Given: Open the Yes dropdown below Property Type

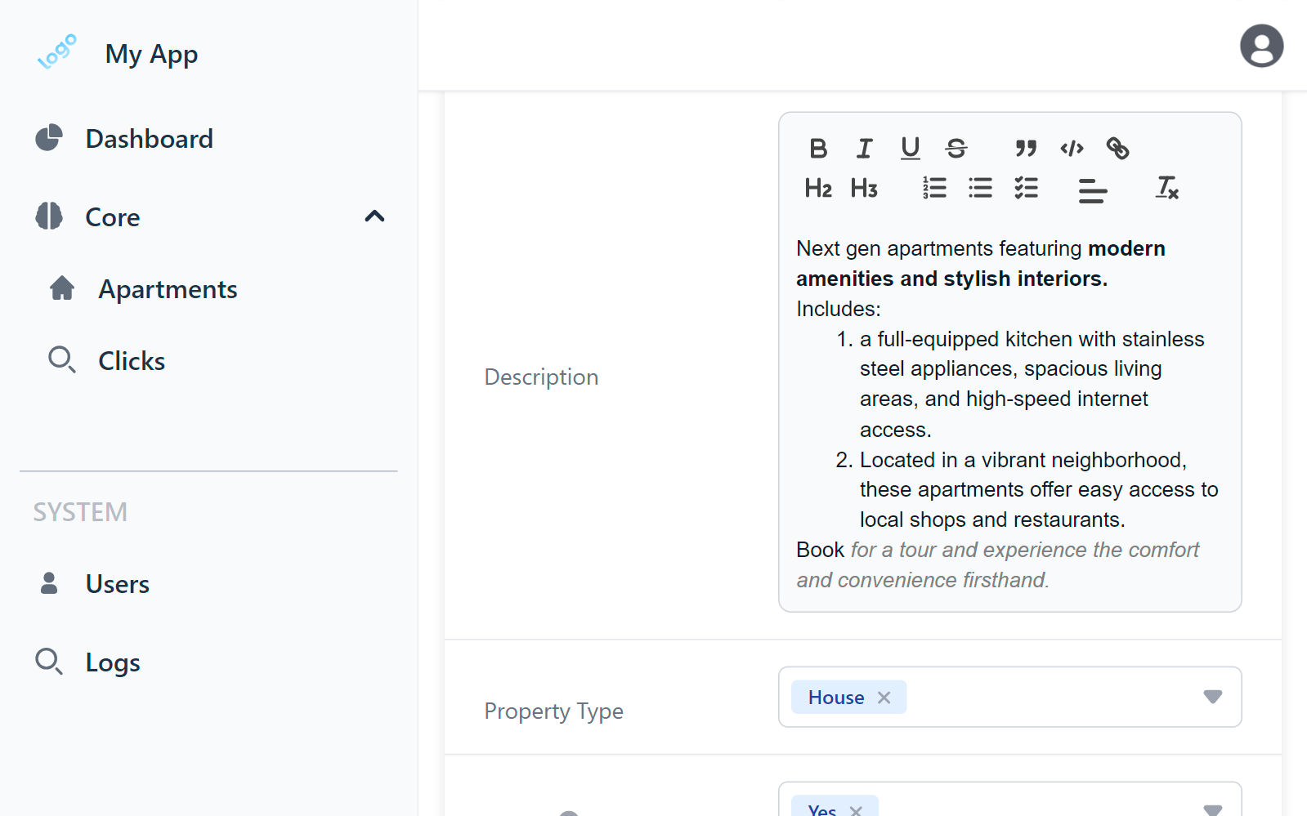Looking at the screenshot, I should (1212, 809).
